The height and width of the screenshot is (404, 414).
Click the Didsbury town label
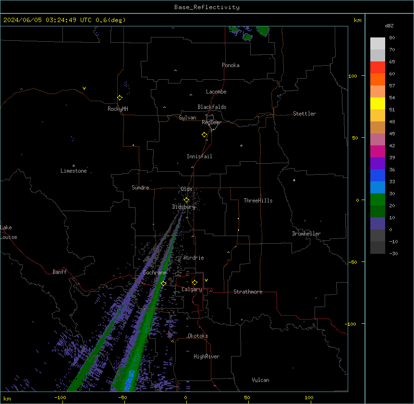184,207
